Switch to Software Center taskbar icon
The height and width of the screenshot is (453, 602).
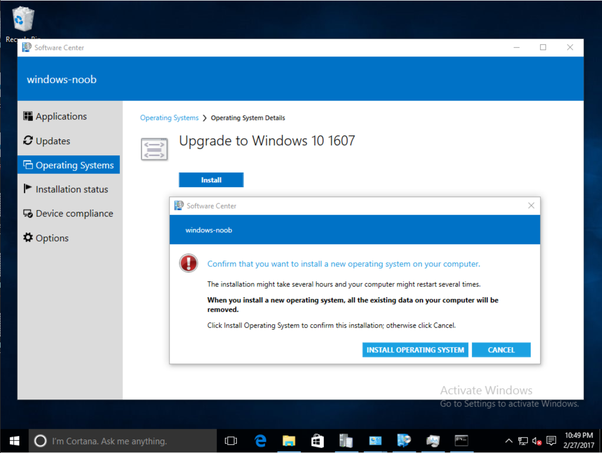click(x=404, y=441)
